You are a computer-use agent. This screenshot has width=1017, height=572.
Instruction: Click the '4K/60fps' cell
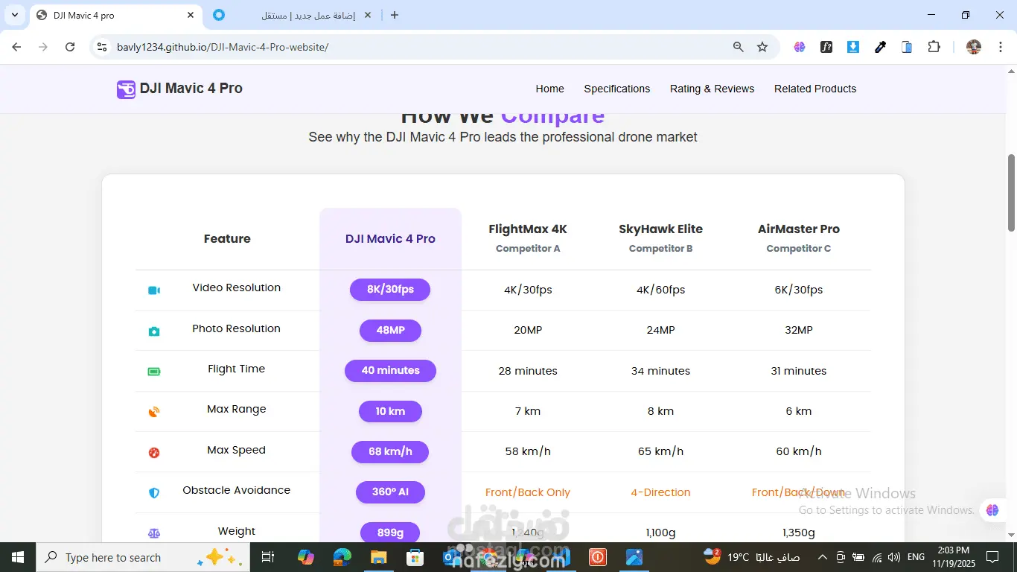pos(660,290)
